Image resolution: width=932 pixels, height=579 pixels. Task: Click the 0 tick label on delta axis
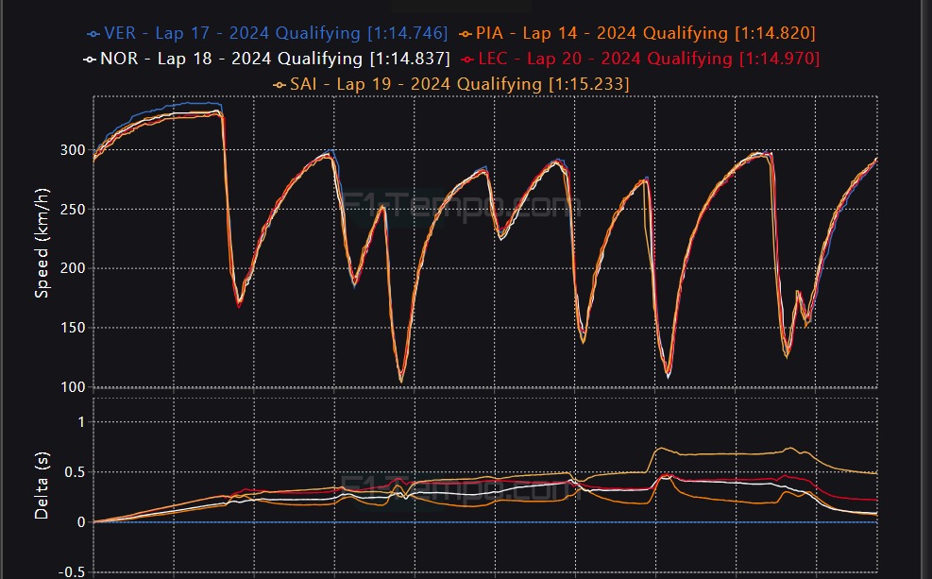(81, 522)
